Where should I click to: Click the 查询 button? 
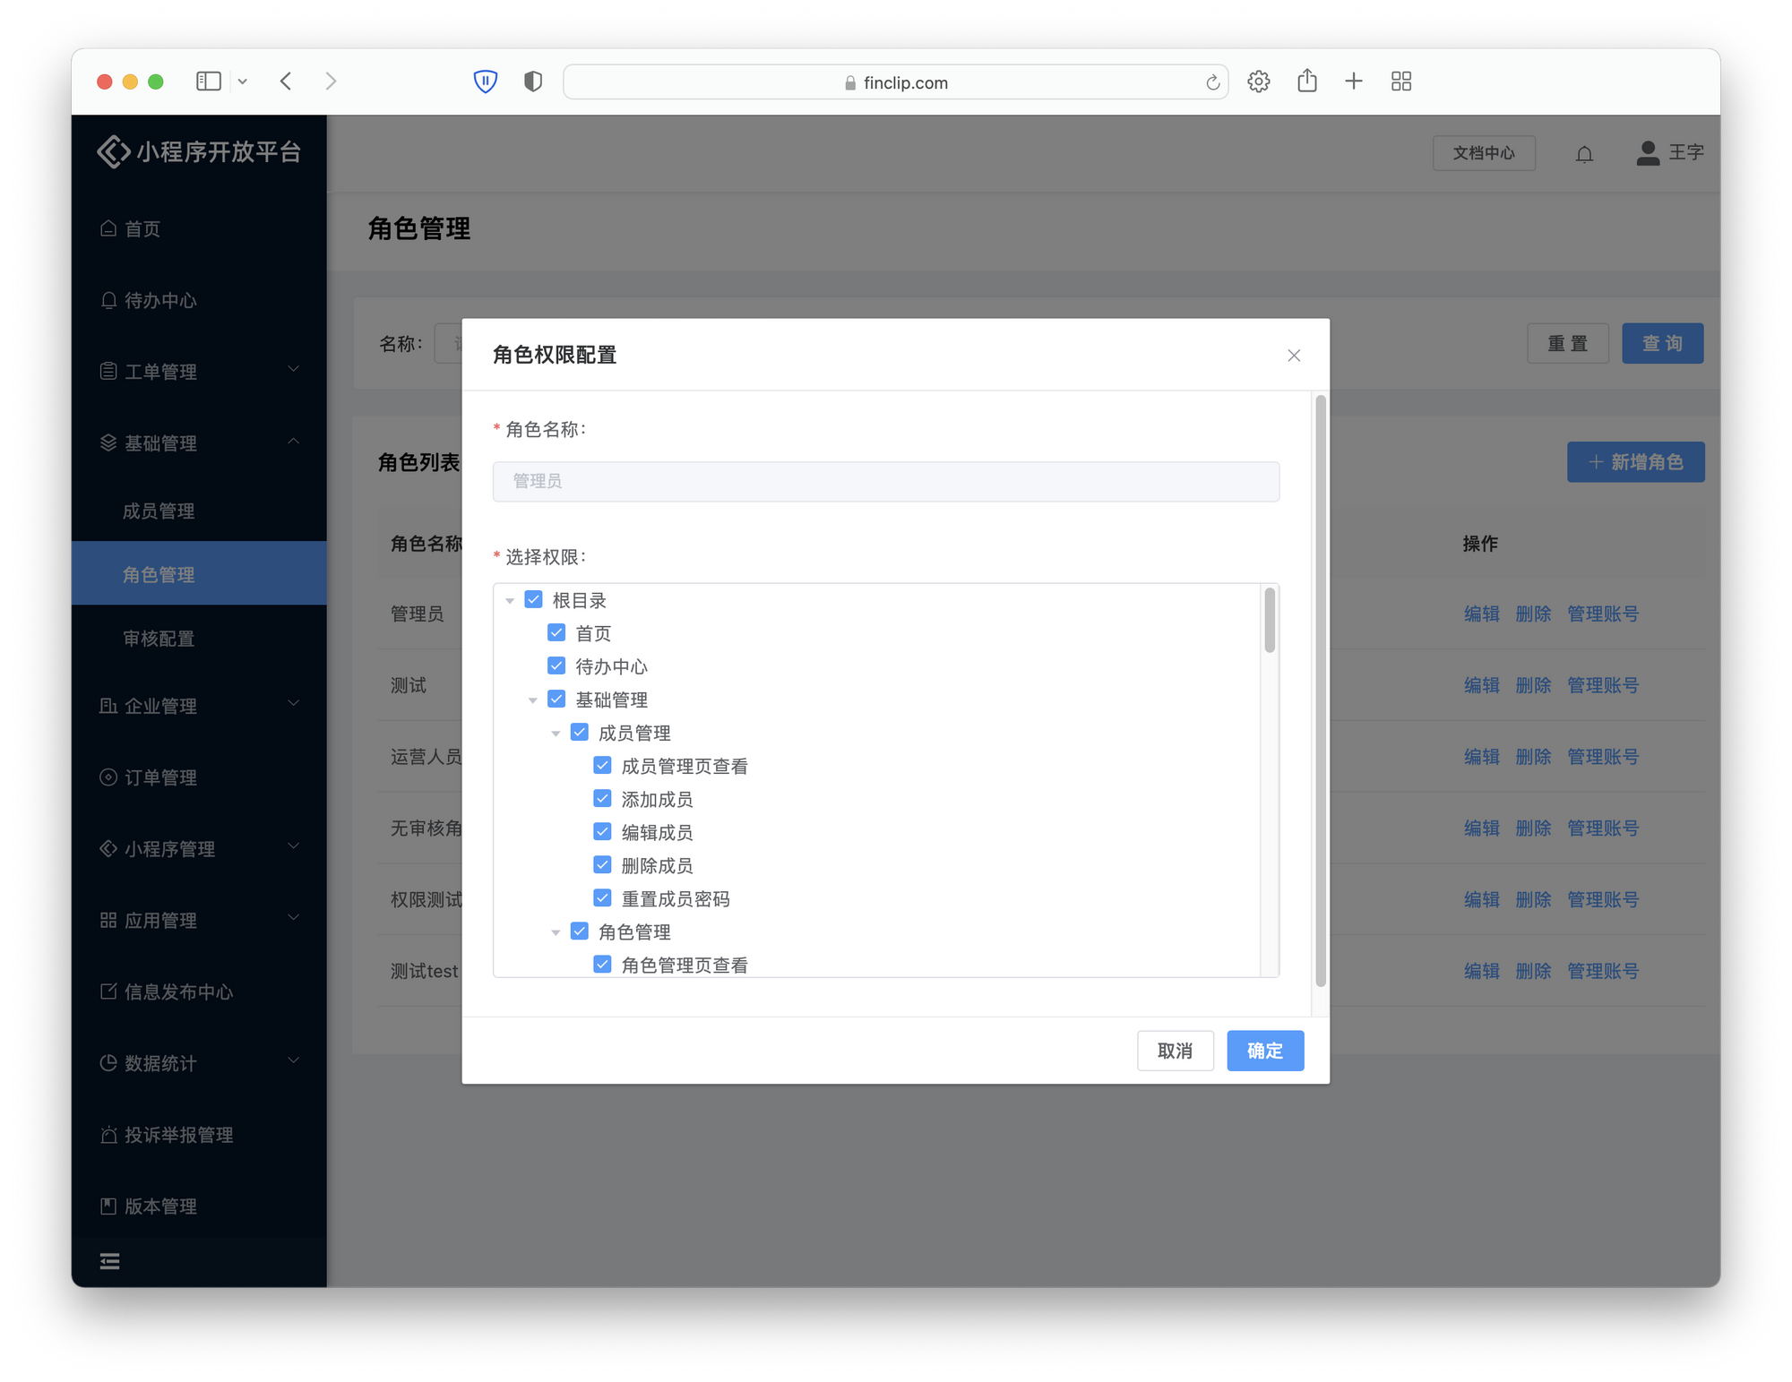(x=1662, y=343)
